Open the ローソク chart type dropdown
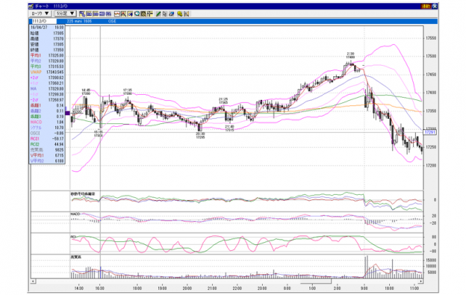The width and height of the screenshot is (466, 295). click(x=40, y=13)
